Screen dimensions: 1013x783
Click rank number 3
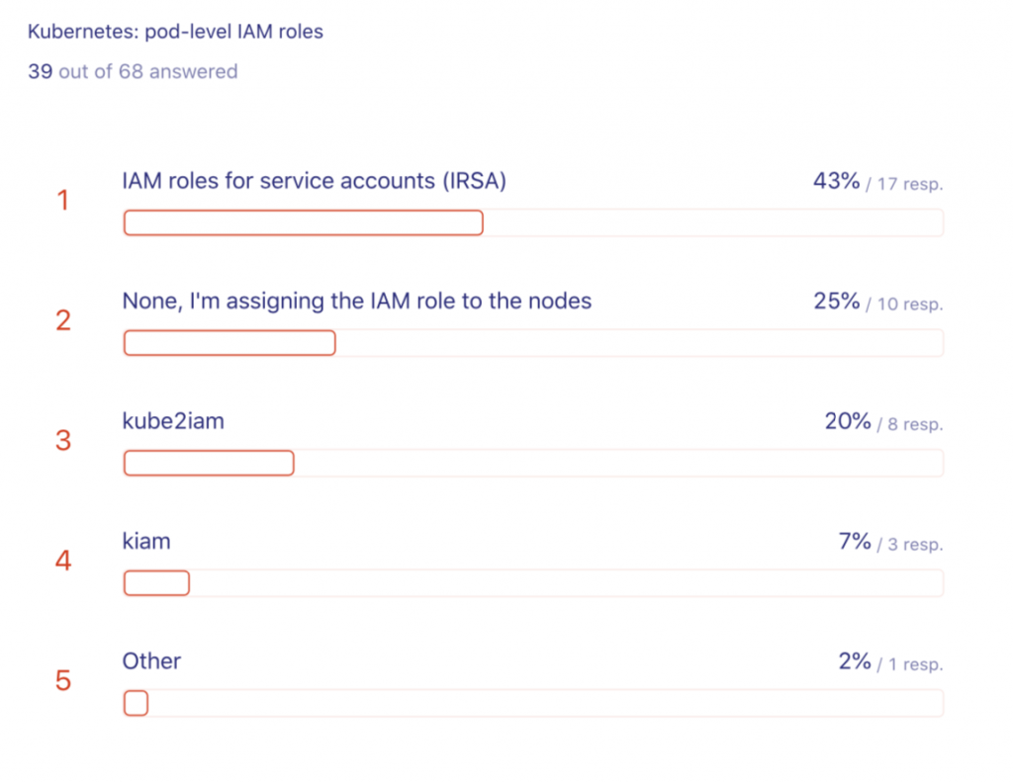(x=63, y=441)
